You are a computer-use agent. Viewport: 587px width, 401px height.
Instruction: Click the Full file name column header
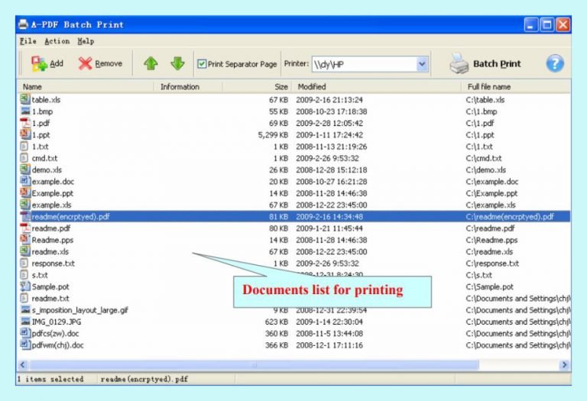516,87
